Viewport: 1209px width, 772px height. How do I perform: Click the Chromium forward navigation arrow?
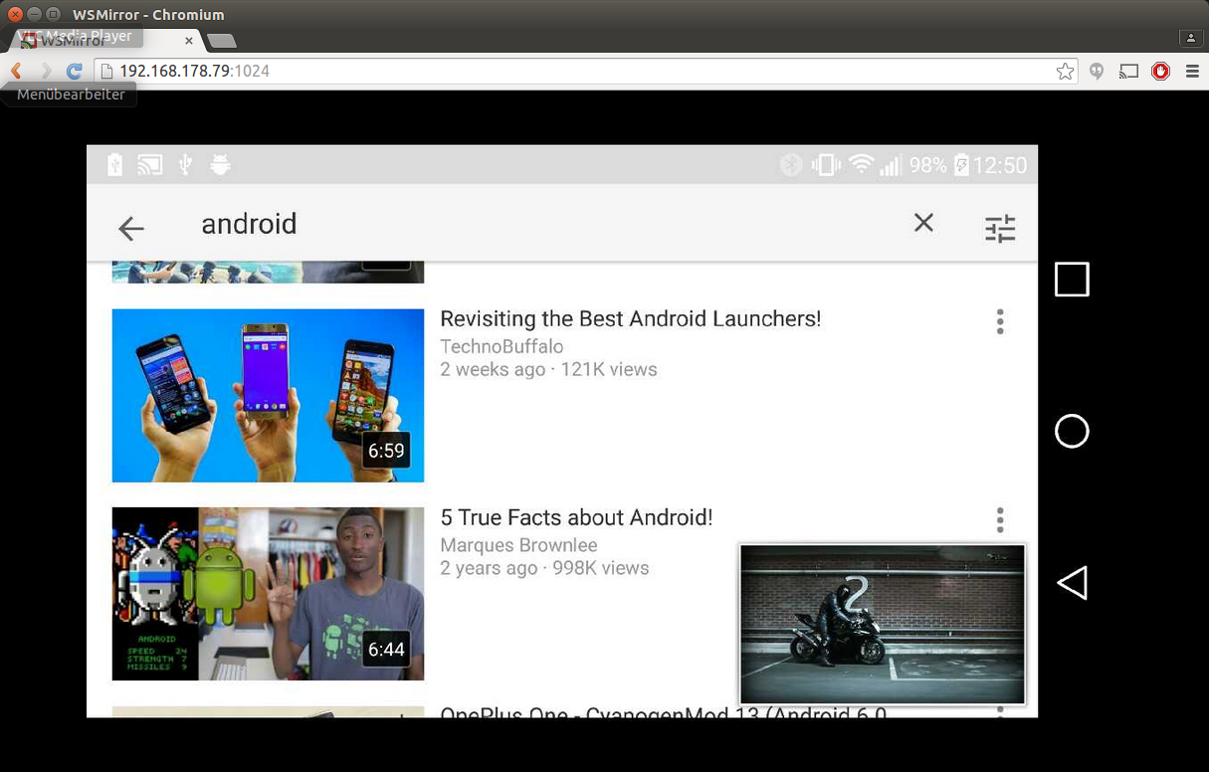[x=45, y=71]
